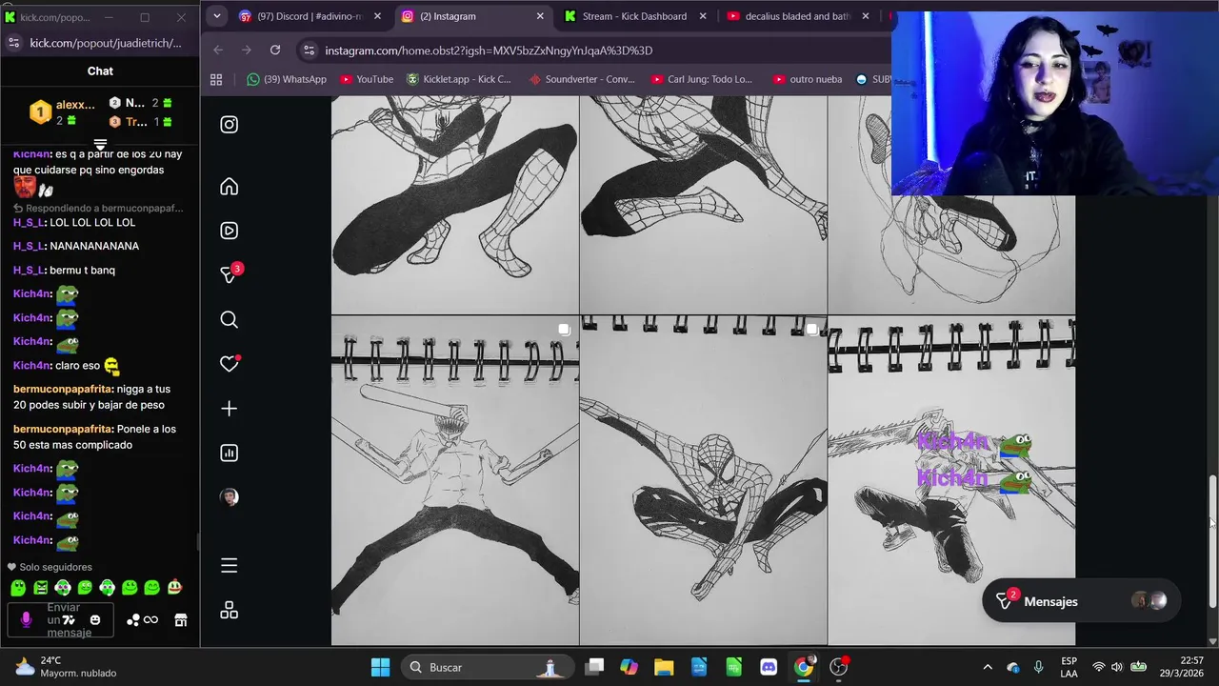The image size is (1219, 686).
Task: Open 'outro nueba' bookmark
Action: coord(808,79)
